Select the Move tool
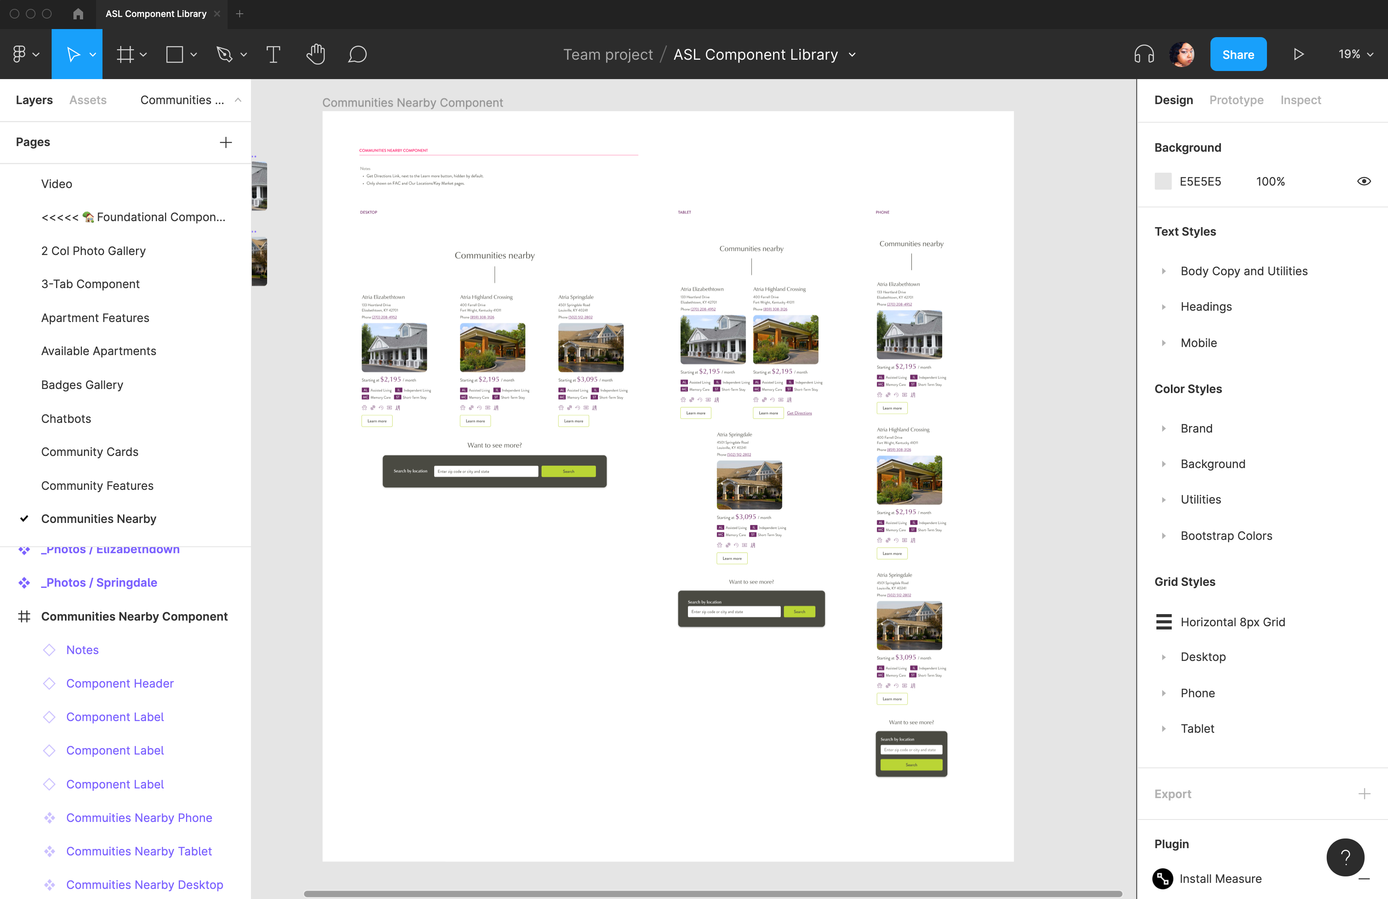Viewport: 1388px width, 899px height. (x=73, y=54)
